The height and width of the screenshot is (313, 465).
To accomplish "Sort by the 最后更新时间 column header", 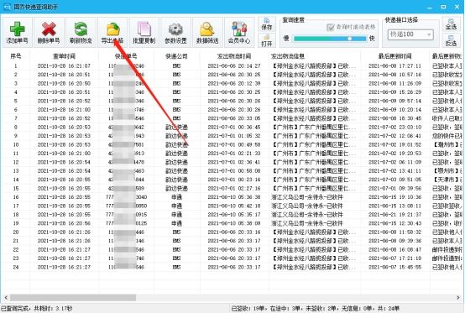I will (394, 56).
